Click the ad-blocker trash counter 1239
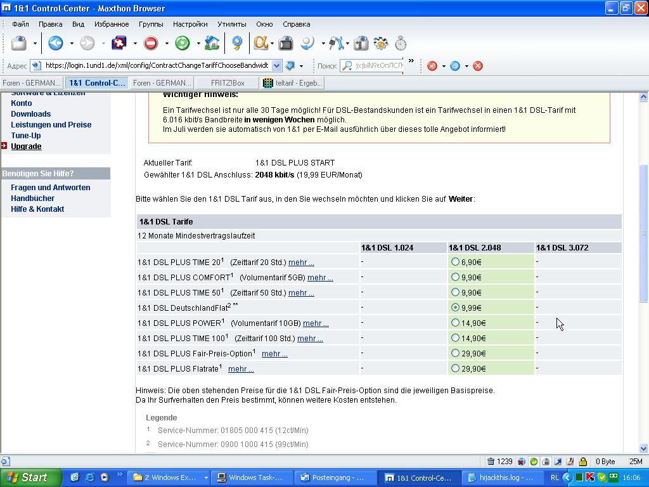649x487 pixels. tap(499, 462)
